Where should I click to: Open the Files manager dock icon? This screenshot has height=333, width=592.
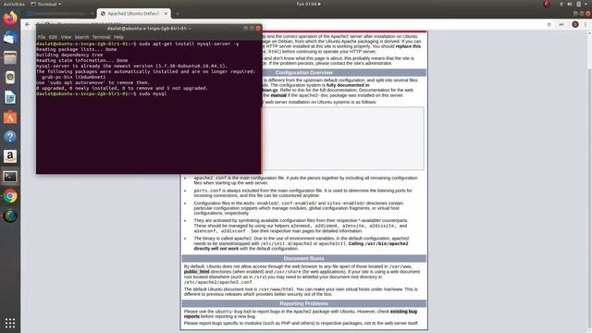tap(10, 57)
